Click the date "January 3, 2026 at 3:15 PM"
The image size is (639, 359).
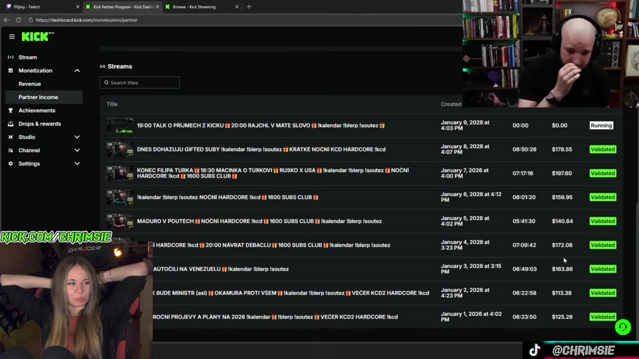pos(471,269)
